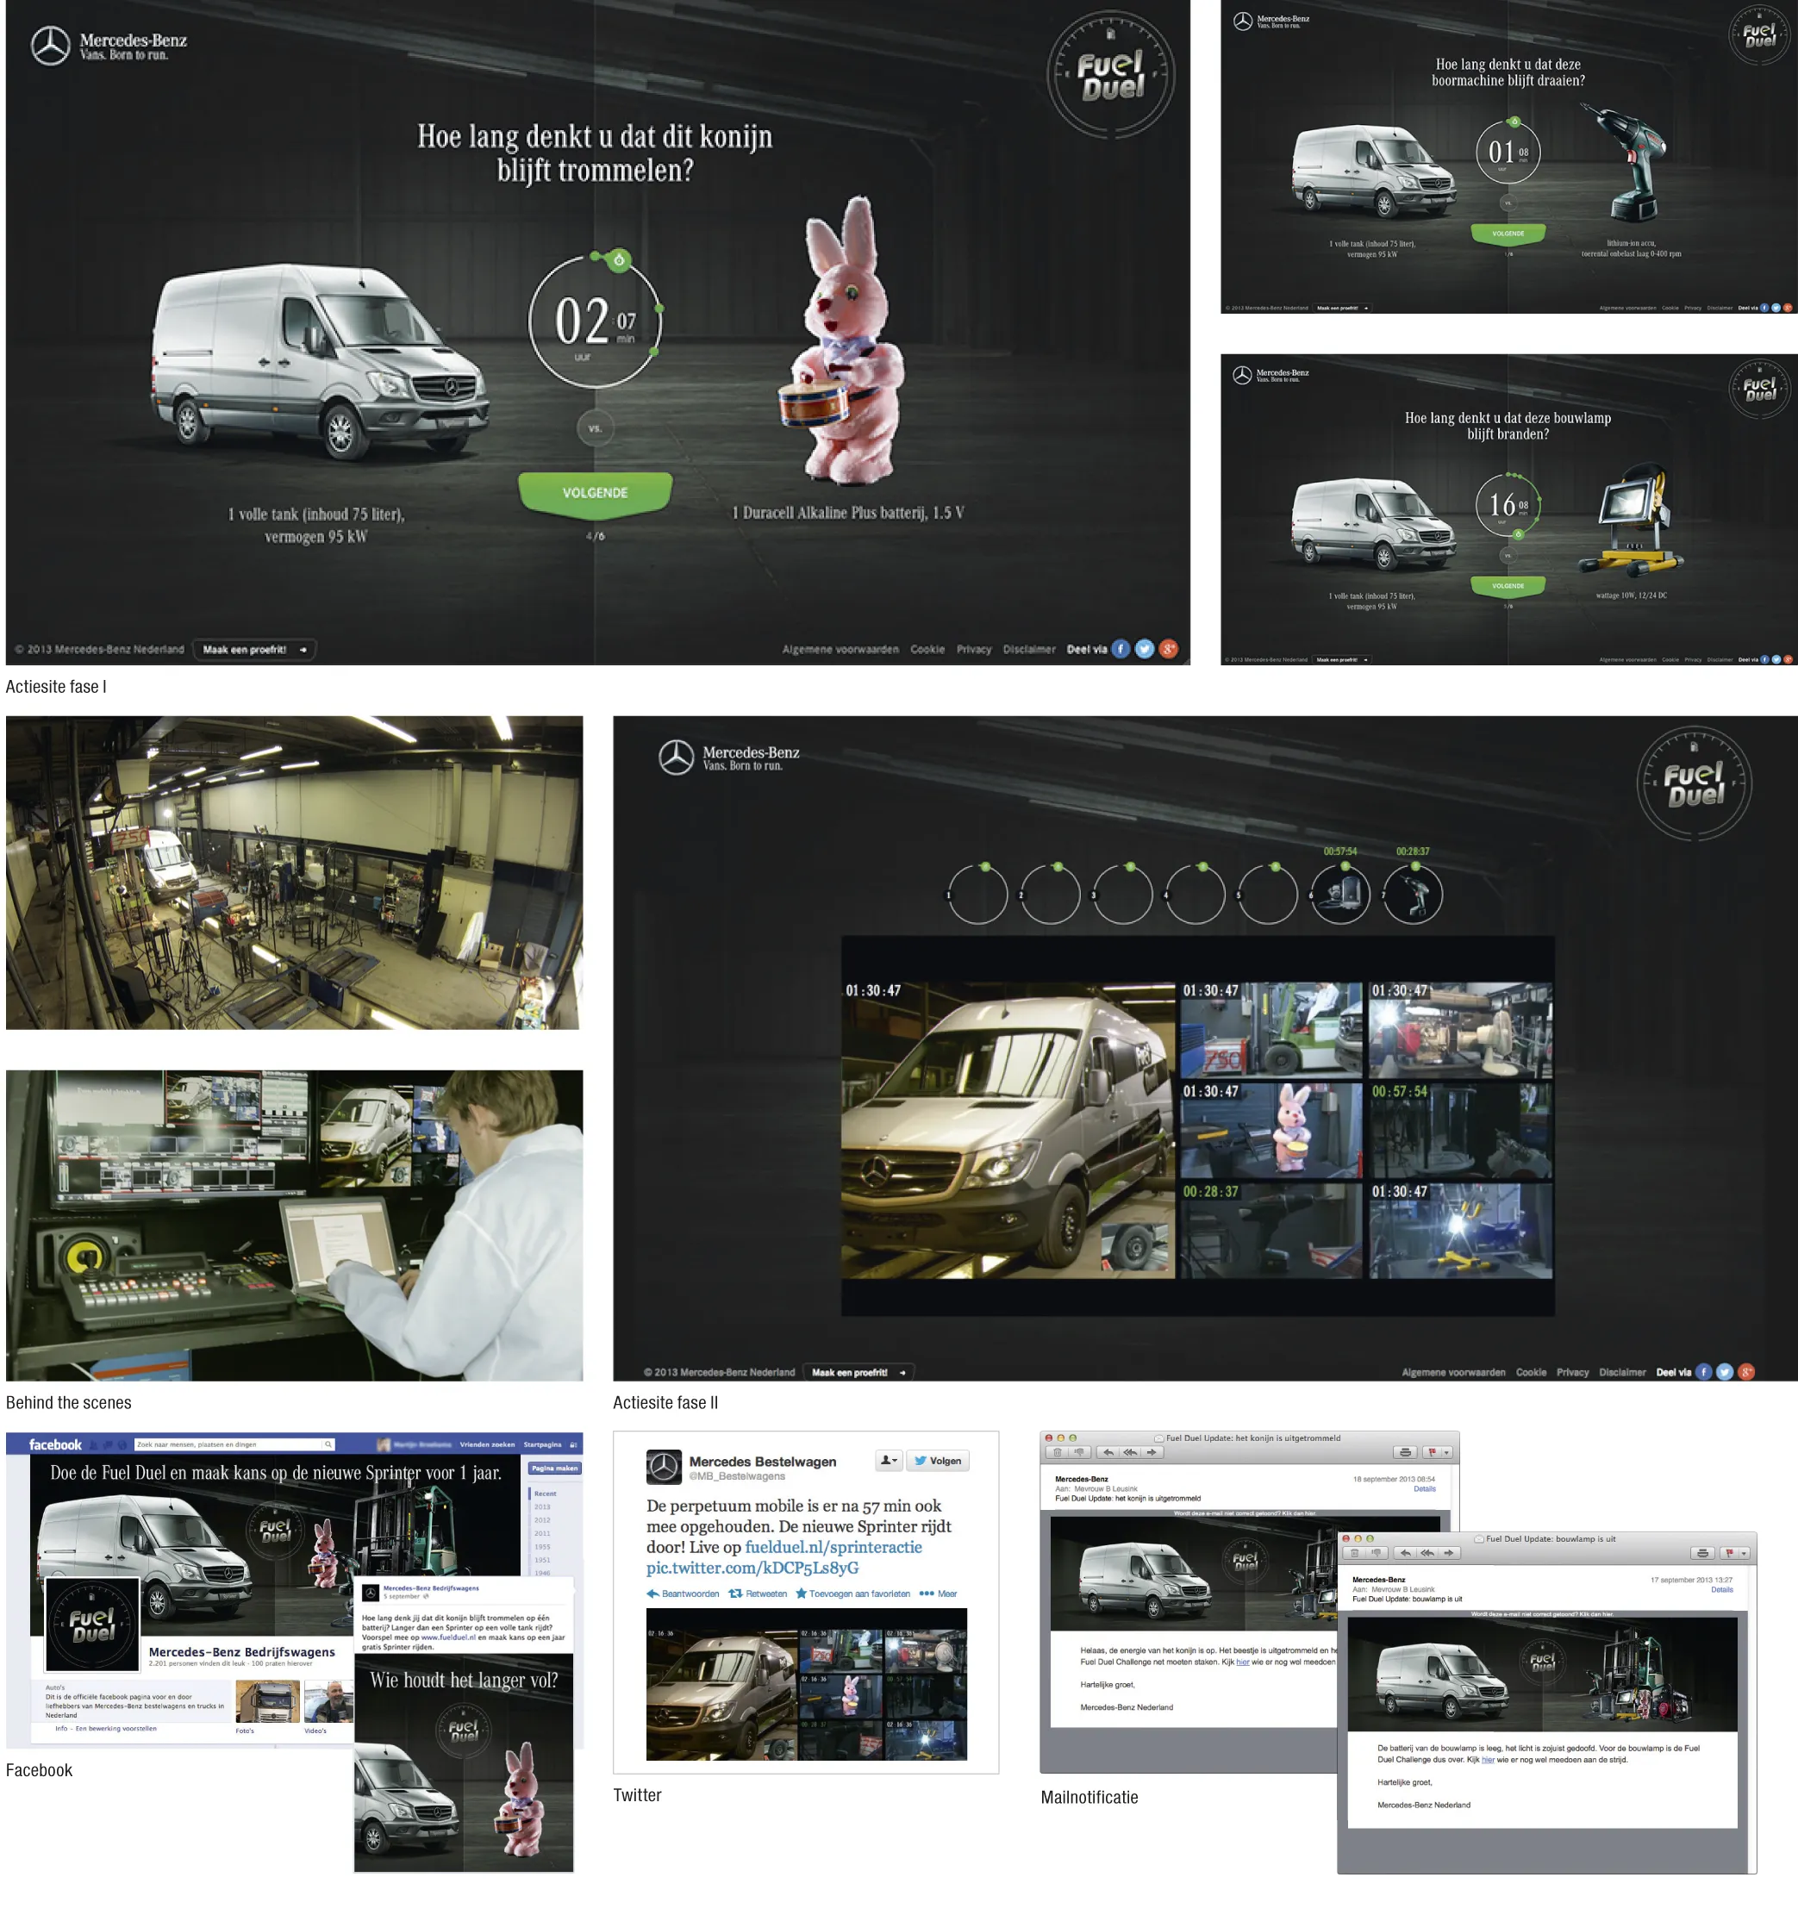Open 'Algemene voorwaarden' on konijn screen footer

[x=840, y=649]
